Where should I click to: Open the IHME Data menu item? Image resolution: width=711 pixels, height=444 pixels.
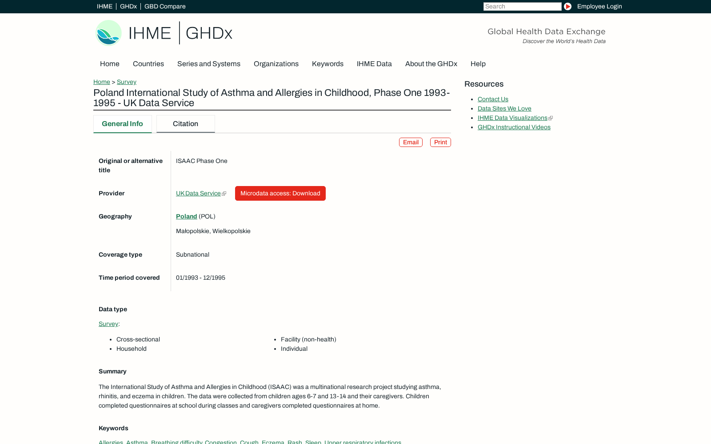pos(374,64)
